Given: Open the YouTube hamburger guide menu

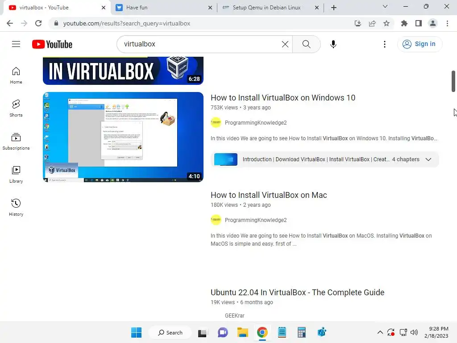Looking at the screenshot, I should tap(16, 44).
